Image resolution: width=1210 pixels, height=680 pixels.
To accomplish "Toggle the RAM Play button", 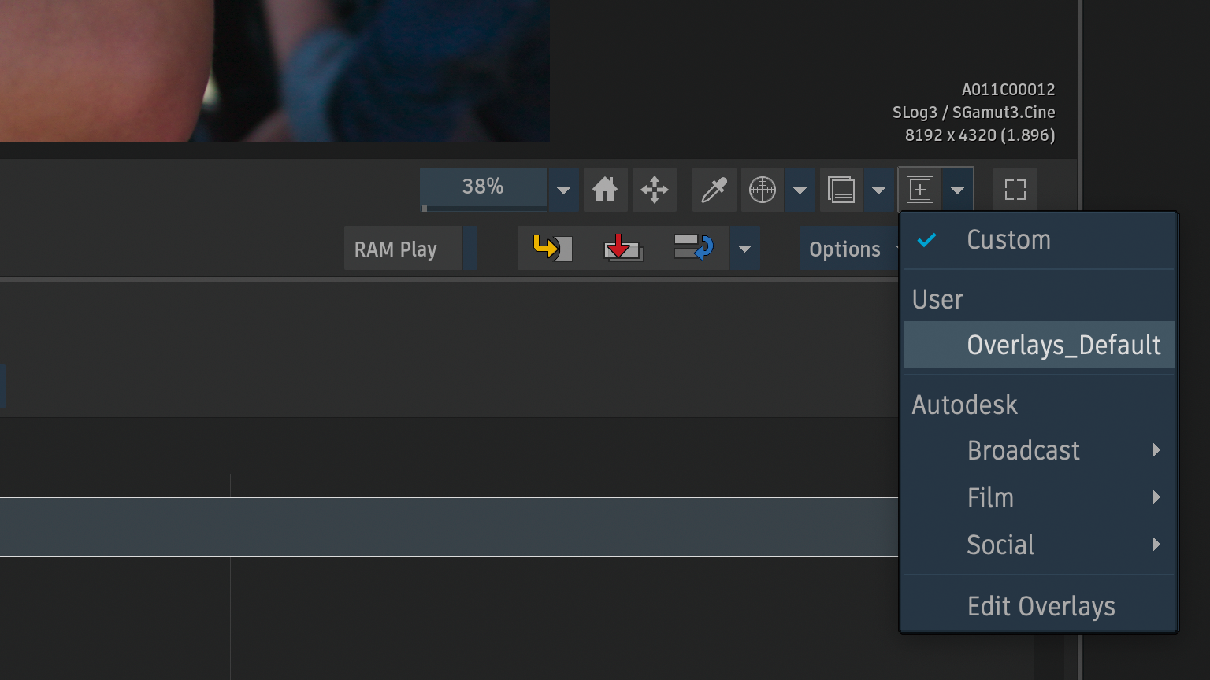I will 403,249.
